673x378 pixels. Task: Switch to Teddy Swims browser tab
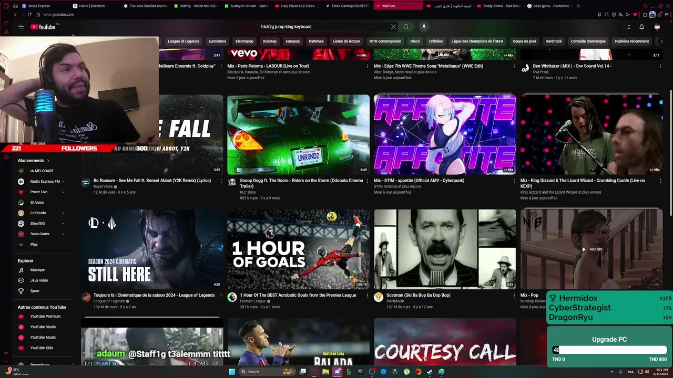498,6
